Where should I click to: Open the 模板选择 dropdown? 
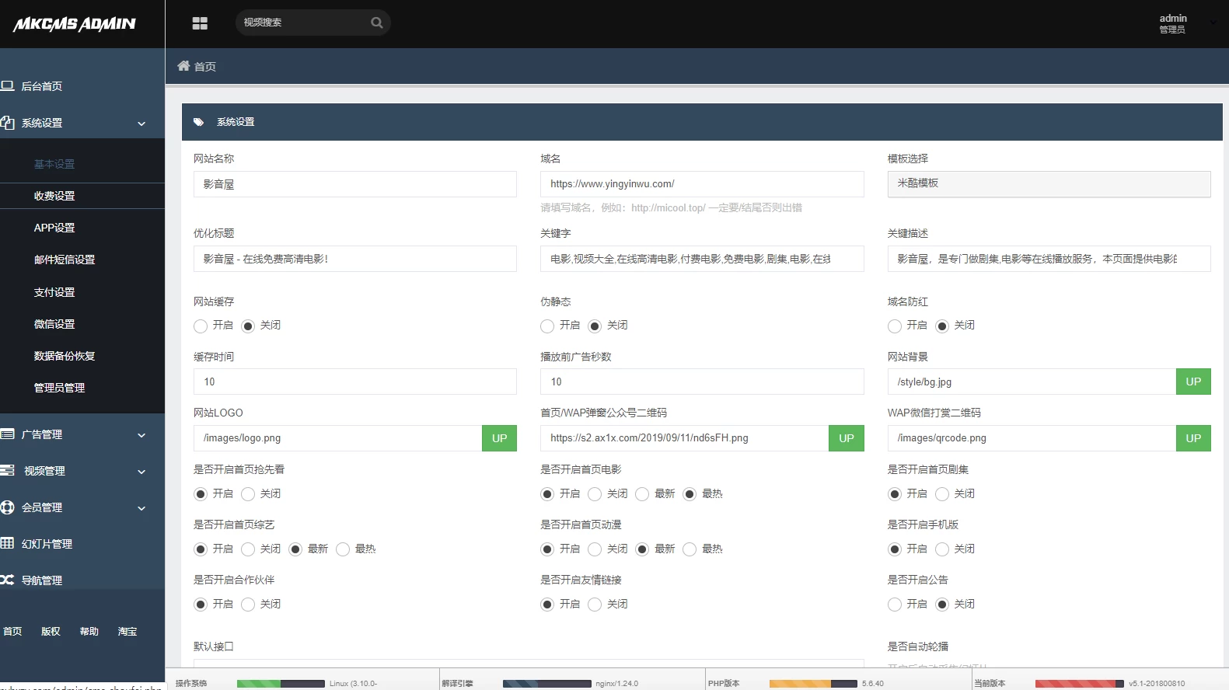[1049, 184]
